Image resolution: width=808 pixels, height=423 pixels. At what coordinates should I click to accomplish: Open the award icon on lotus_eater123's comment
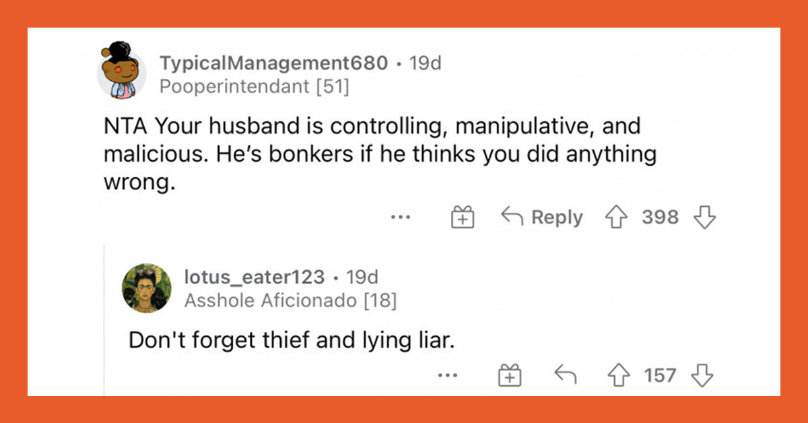point(510,375)
